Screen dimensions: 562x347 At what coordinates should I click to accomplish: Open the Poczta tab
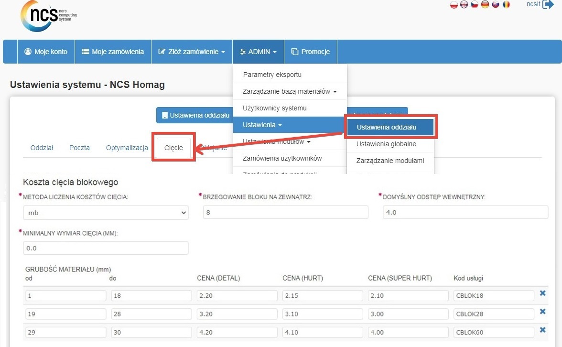tap(79, 148)
